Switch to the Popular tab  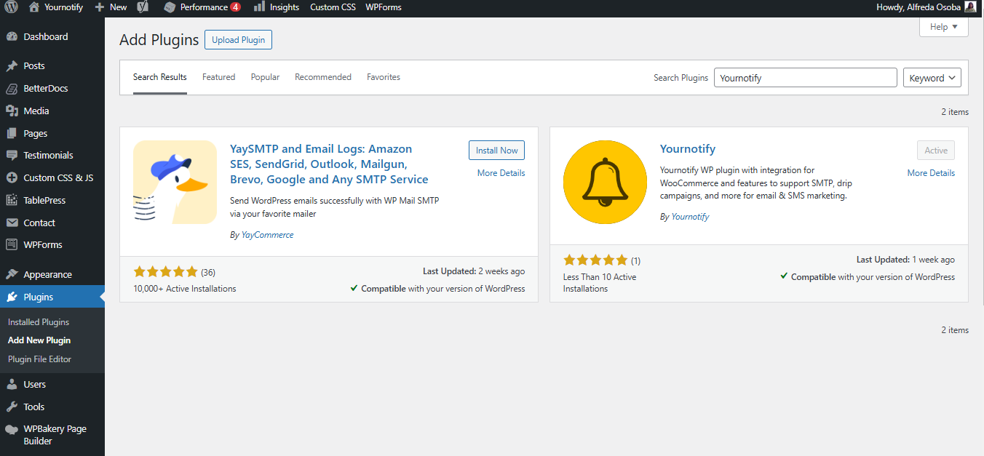(x=265, y=77)
